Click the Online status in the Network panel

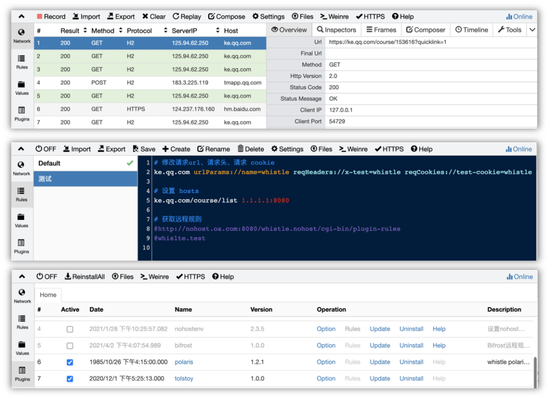pos(519,16)
